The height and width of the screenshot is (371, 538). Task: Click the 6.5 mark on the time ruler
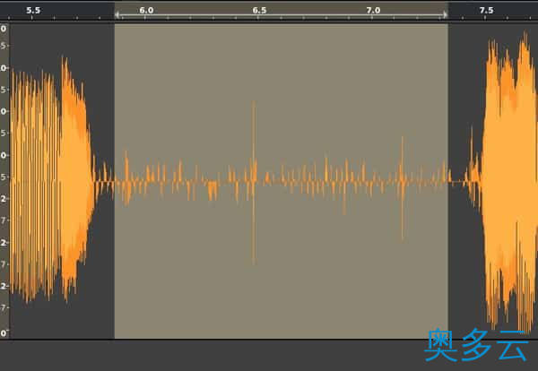(259, 10)
